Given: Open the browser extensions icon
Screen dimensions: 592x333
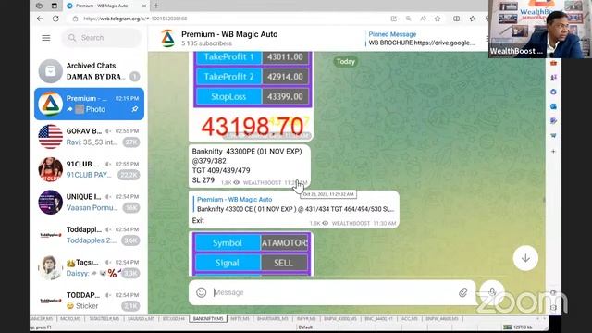Looking at the screenshot, I should coord(473,18).
